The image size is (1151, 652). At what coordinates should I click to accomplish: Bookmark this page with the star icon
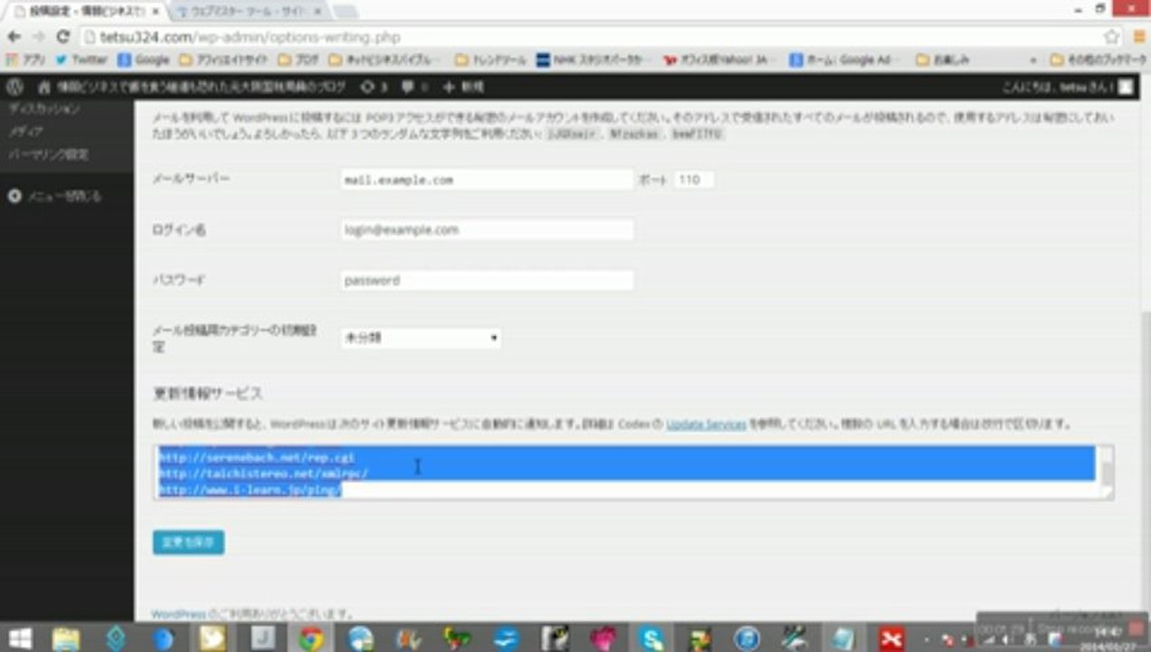(x=1112, y=37)
